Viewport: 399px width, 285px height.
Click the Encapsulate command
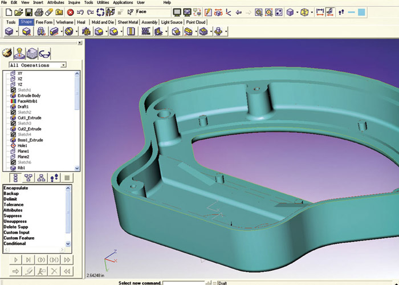click(16, 188)
